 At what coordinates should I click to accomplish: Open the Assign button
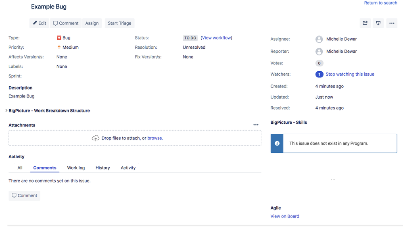click(x=92, y=23)
